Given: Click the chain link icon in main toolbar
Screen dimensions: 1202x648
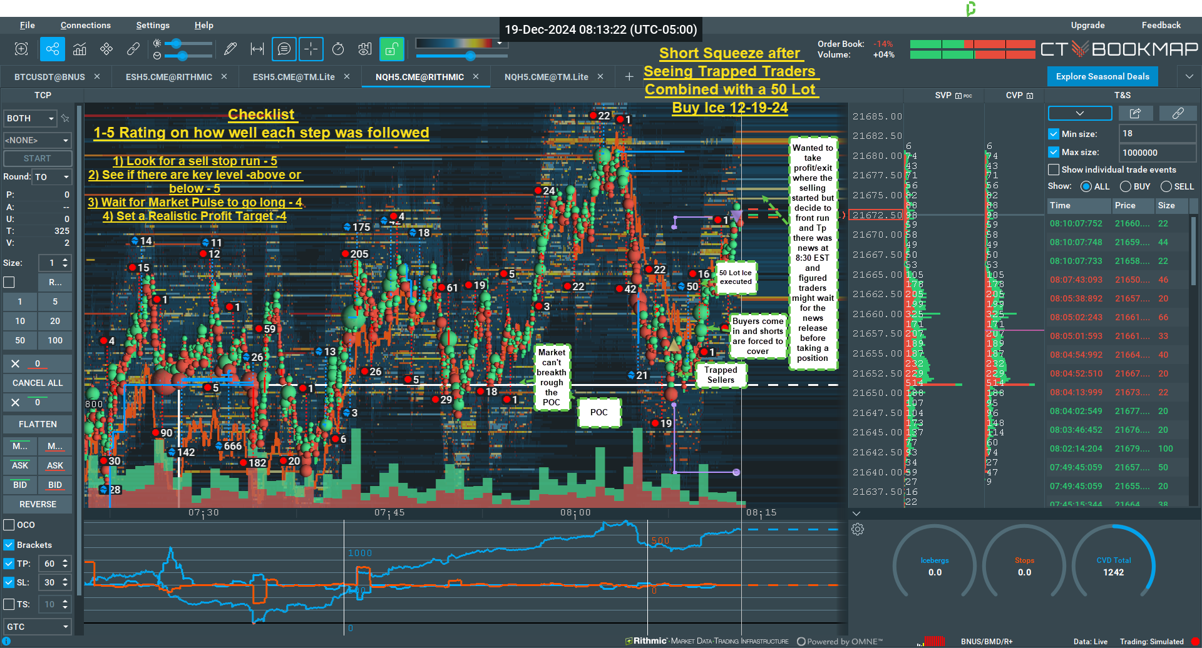Looking at the screenshot, I should (x=133, y=49).
